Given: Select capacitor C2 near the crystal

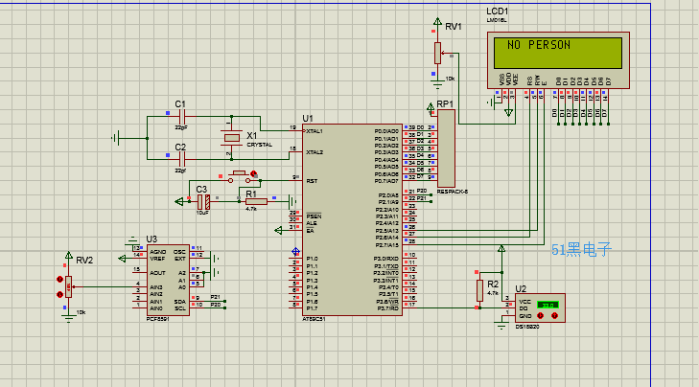Looking at the screenshot, I should pos(181,159).
